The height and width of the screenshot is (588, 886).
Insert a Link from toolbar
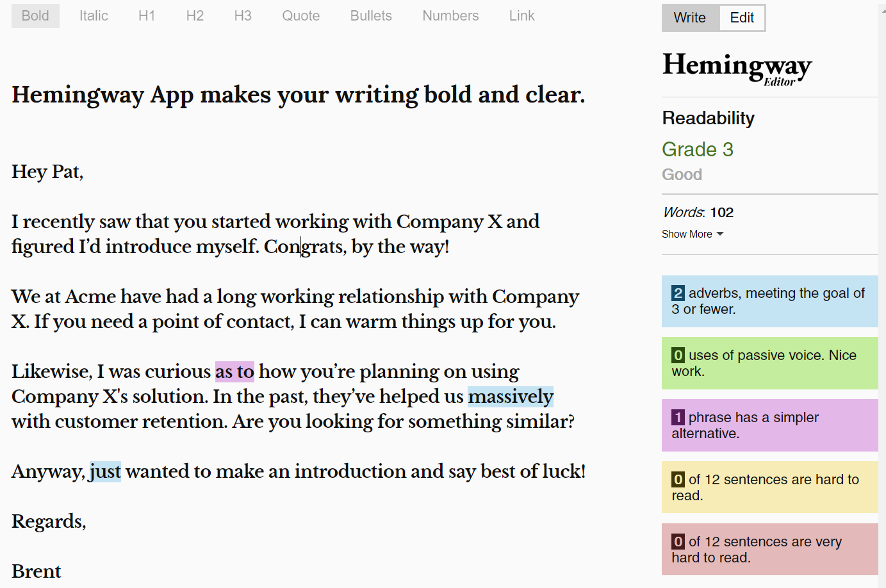(x=521, y=16)
